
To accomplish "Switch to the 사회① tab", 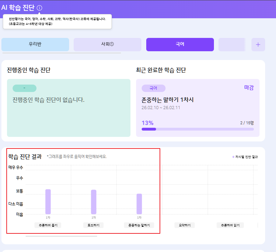I will [x=107, y=45].
